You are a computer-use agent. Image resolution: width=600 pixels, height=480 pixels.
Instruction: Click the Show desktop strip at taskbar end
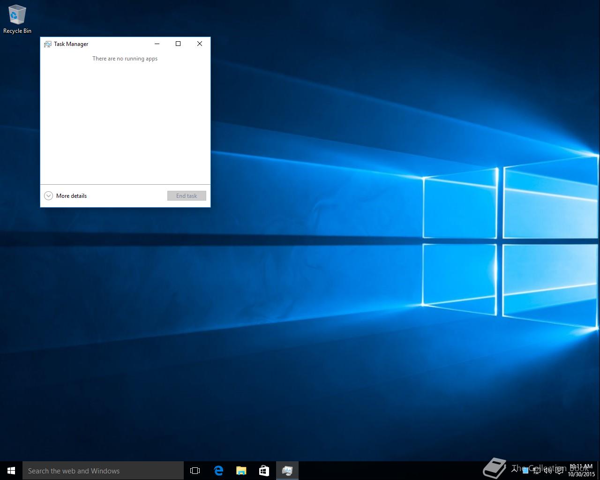599,471
